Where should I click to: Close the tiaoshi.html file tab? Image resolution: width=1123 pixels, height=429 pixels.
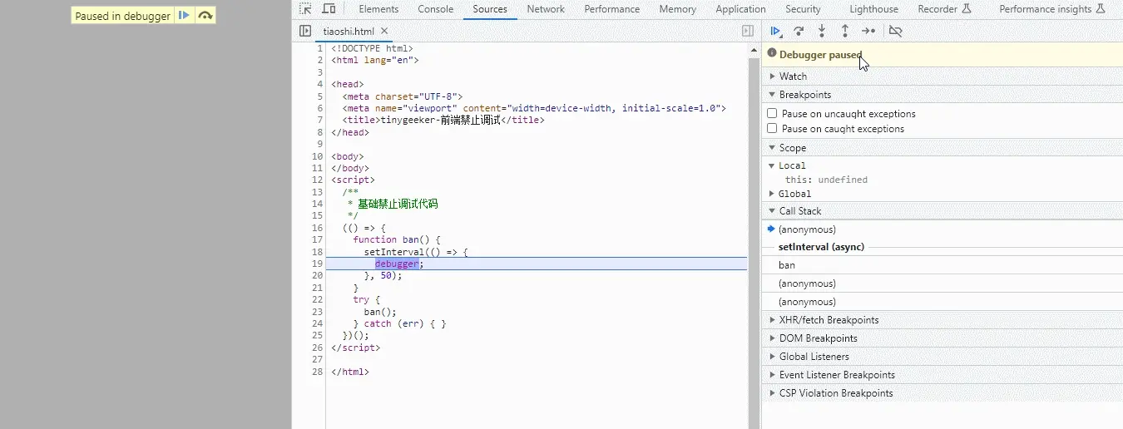click(x=384, y=31)
